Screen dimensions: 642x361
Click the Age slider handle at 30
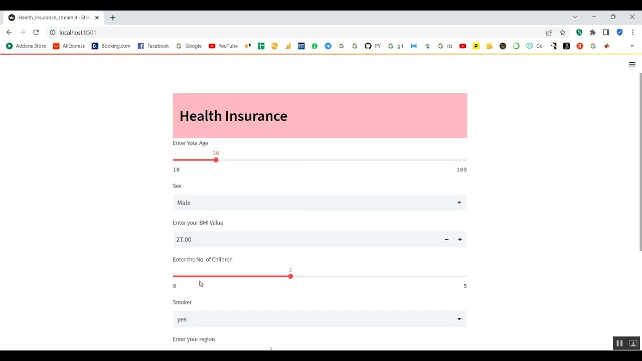[x=216, y=160]
